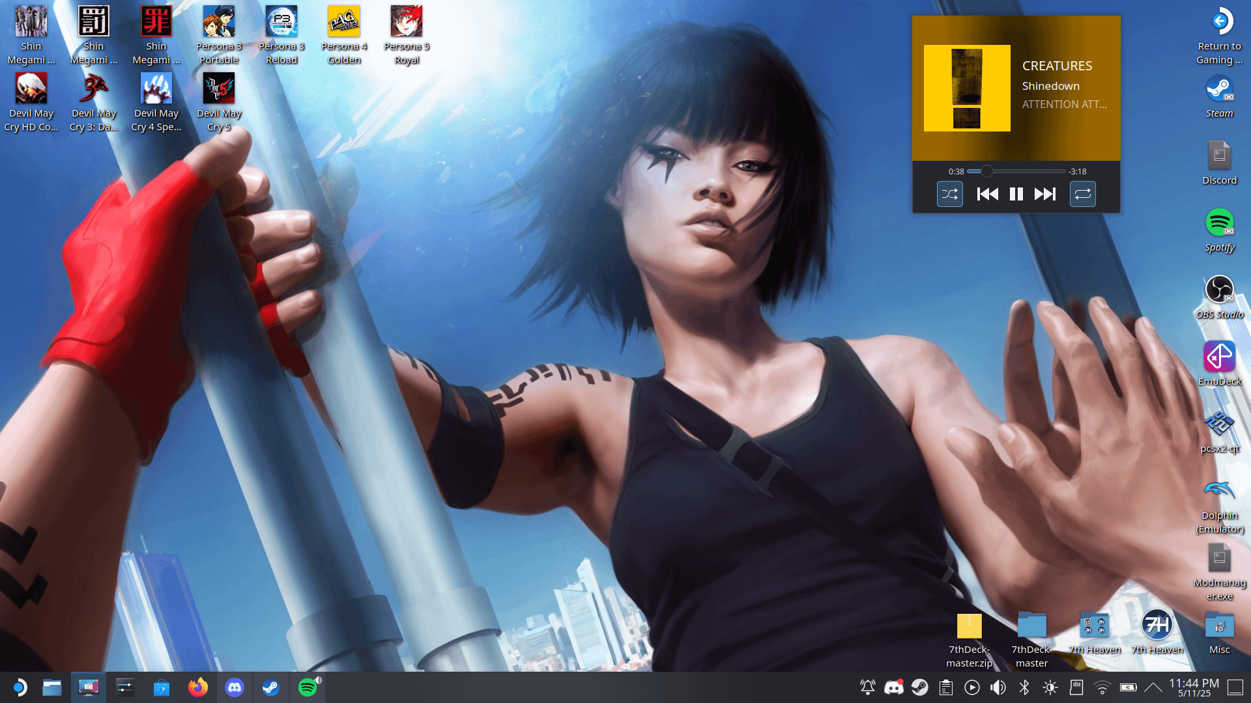This screenshot has width=1251, height=703.
Task: Select the Misc folder on the desktop
Action: point(1220,633)
